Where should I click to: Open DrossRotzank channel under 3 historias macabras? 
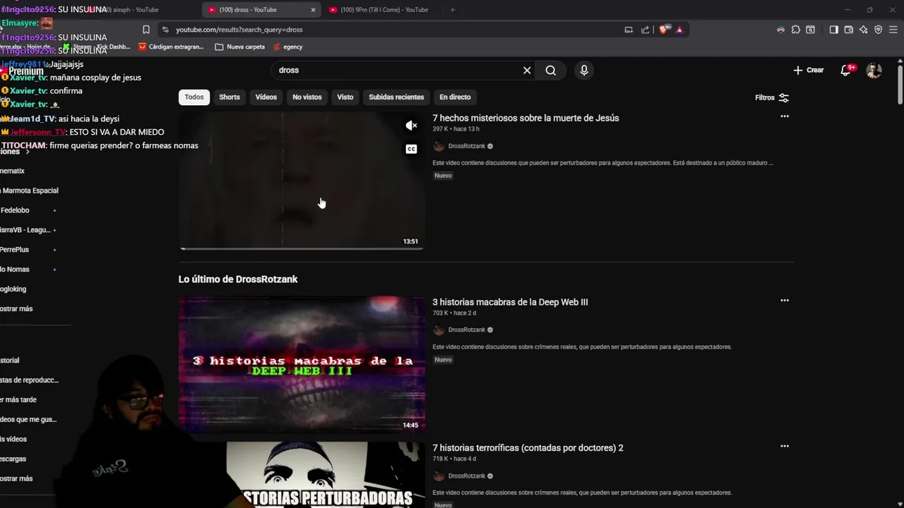466,329
